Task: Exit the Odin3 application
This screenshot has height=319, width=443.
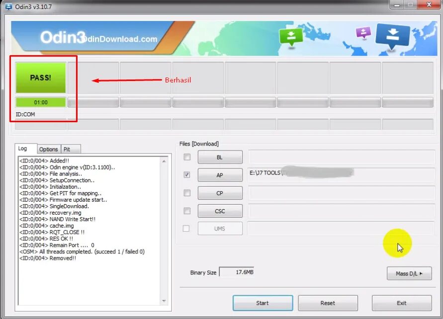Action: pos(402,303)
